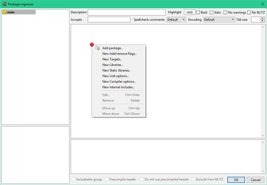267x185 pixels.
Task: Enable the Bold checkbox
Action: point(198,12)
